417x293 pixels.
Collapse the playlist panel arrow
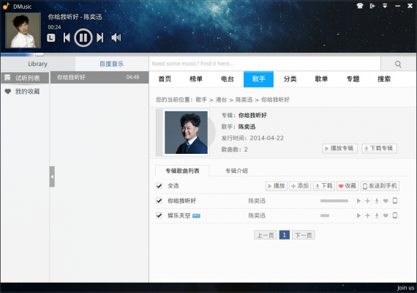tap(52, 177)
